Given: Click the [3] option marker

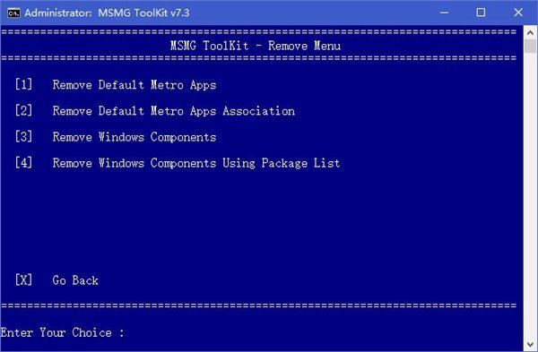Looking at the screenshot, I should coord(23,137).
